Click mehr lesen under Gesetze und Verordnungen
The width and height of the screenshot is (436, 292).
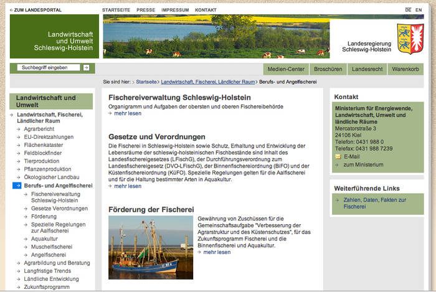point(128,186)
